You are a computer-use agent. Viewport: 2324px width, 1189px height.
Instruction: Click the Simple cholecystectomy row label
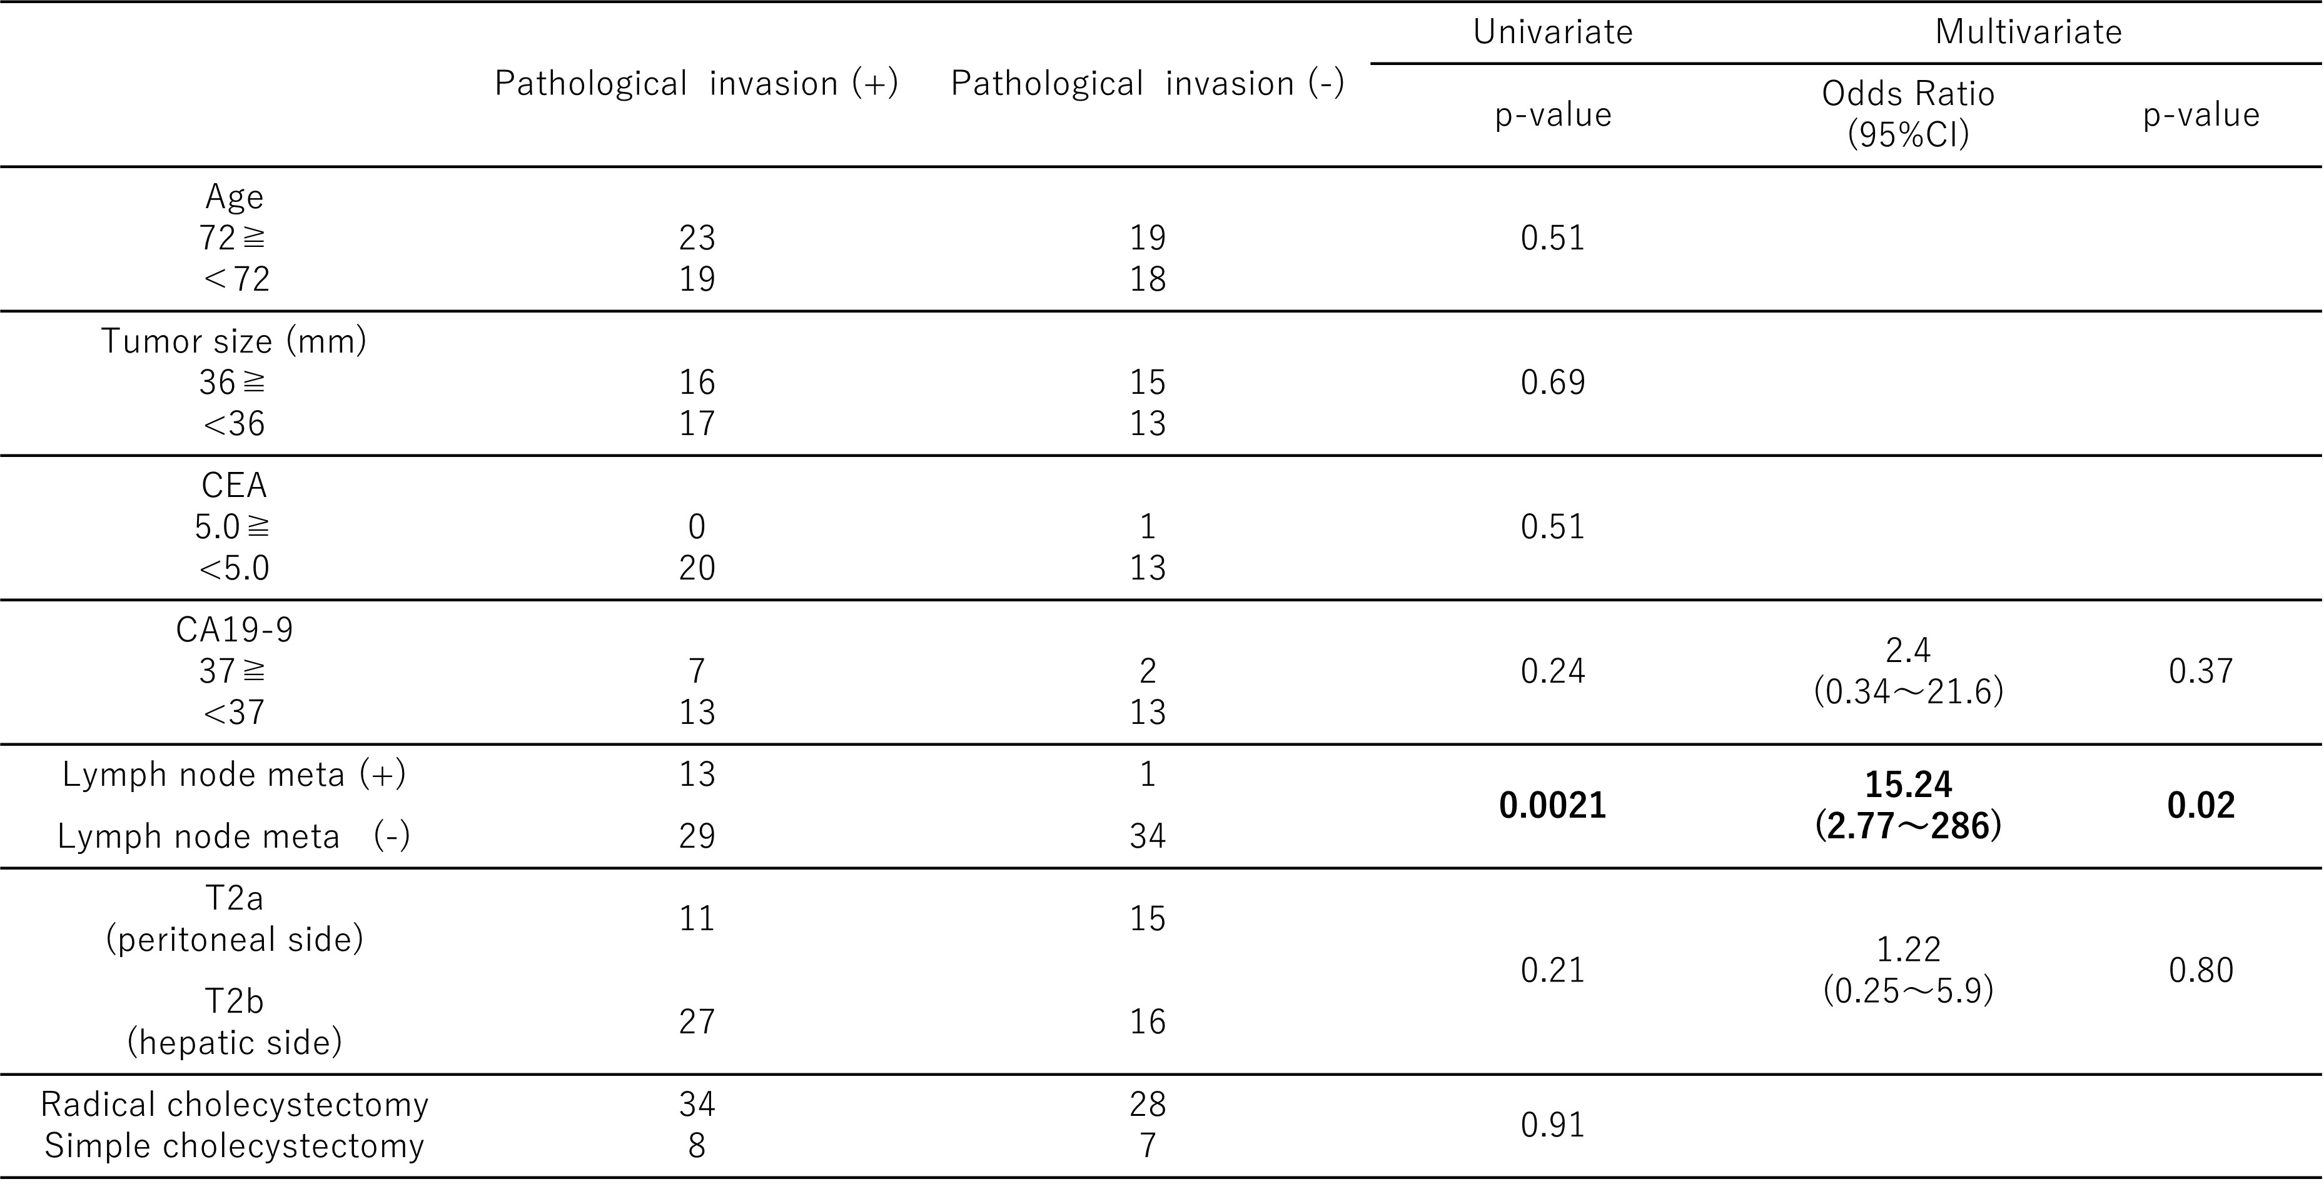click(234, 1146)
